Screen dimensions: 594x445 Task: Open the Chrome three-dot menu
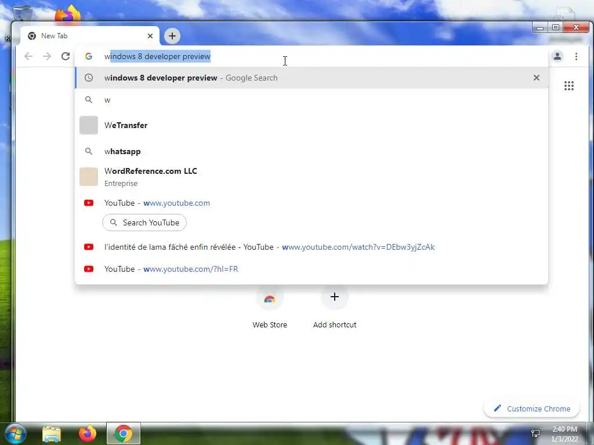(576, 56)
